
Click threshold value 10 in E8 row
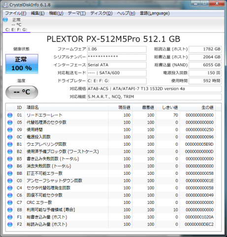point(176,210)
